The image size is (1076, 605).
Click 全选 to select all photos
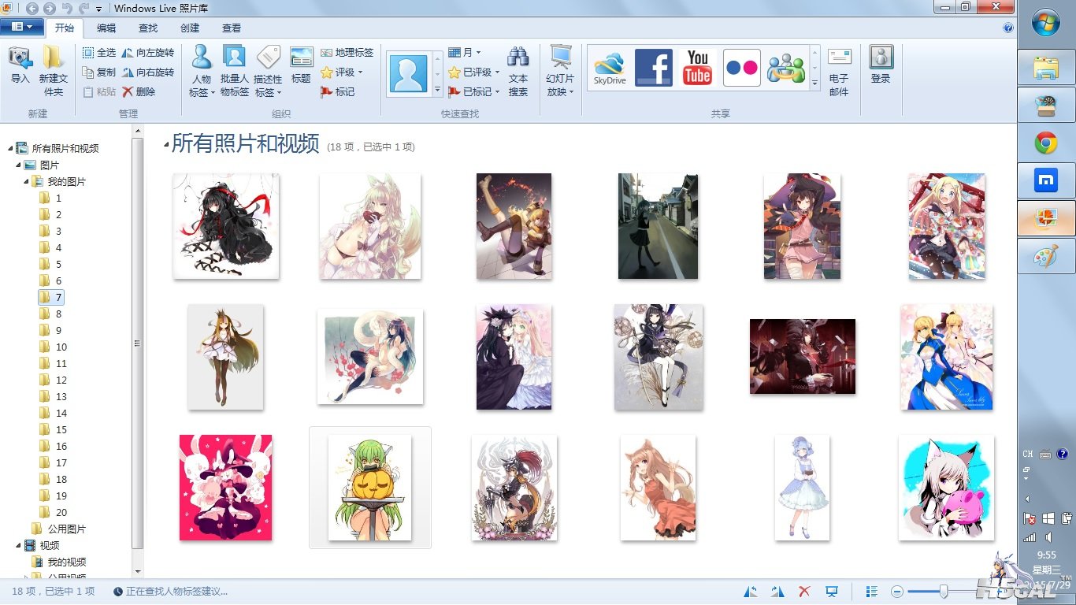pos(99,52)
